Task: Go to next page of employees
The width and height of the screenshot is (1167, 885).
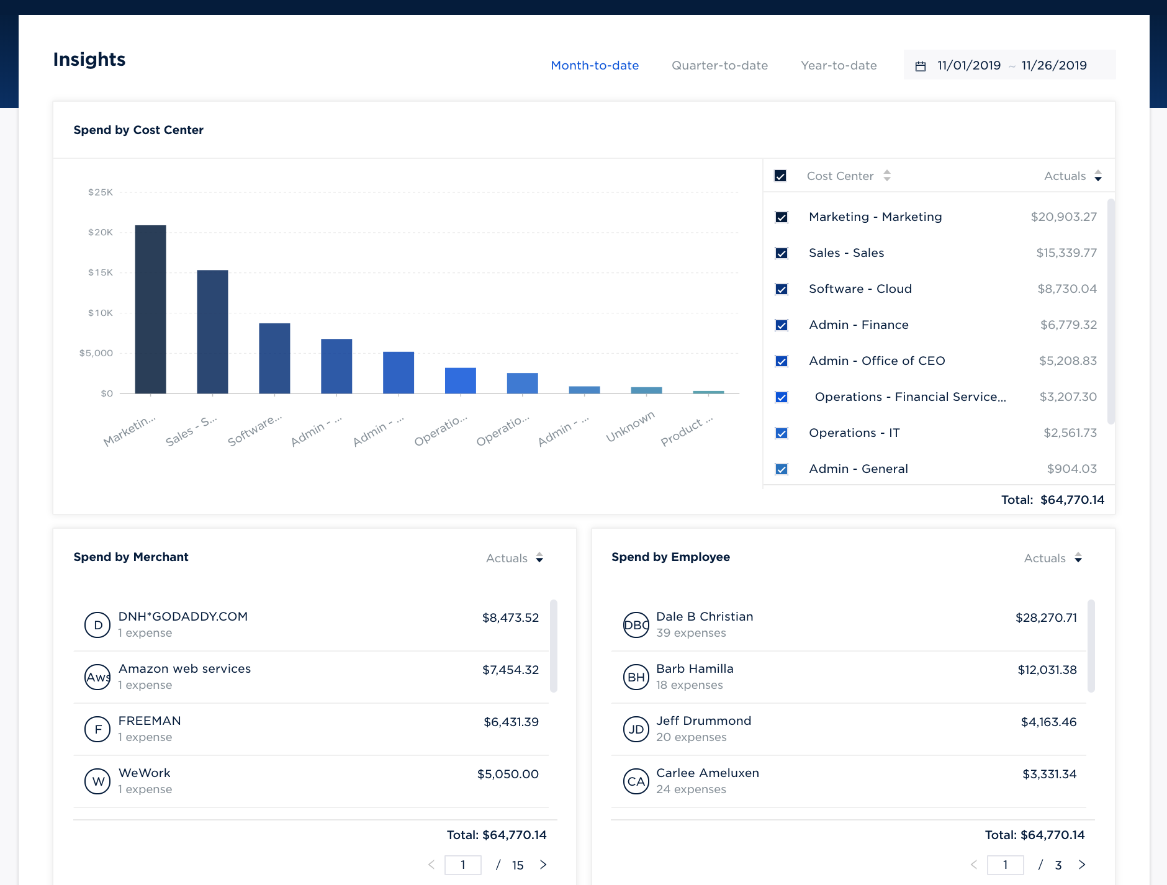Action: 1082,865
